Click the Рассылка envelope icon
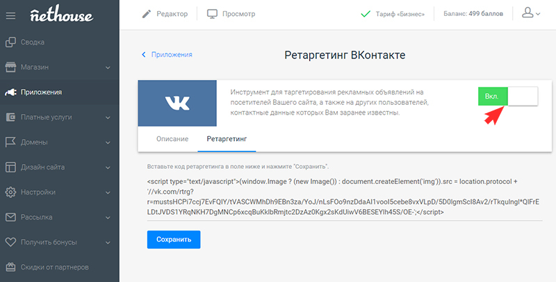The height and width of the screenshot is (282, 556). (10, 217)
